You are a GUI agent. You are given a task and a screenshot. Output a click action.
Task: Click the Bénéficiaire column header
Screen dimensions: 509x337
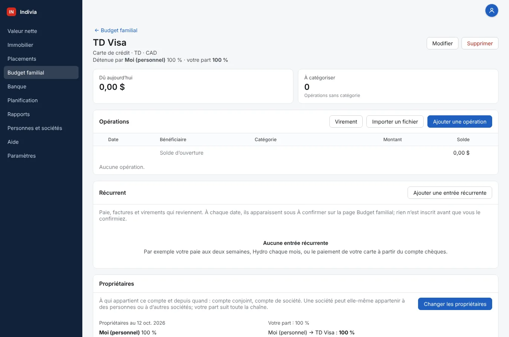point(173,140)
